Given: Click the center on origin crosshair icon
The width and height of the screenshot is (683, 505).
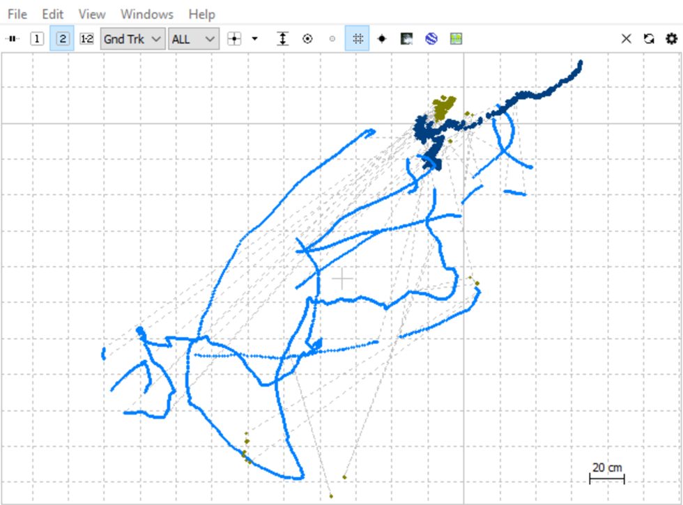Looking at the screenshot, I should pos(234,39).
